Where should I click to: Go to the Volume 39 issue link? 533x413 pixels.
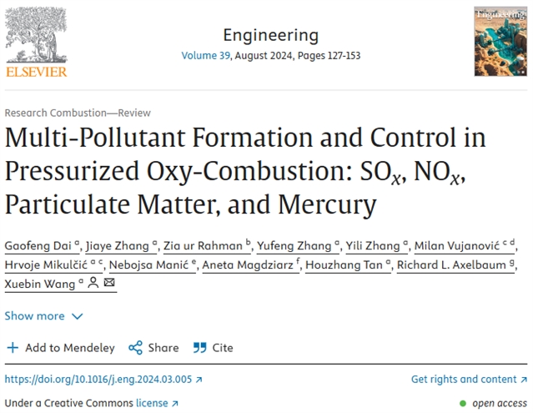click(x=207, y=56)
